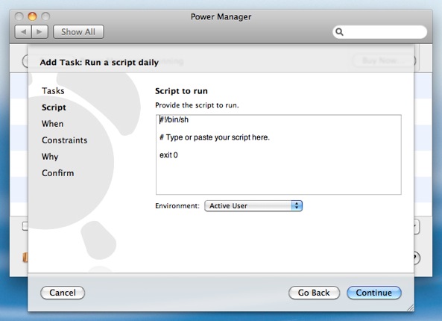The image size is (442, 321).
Task: Select the Why step in the sidebar
Action: click(50, 157)
